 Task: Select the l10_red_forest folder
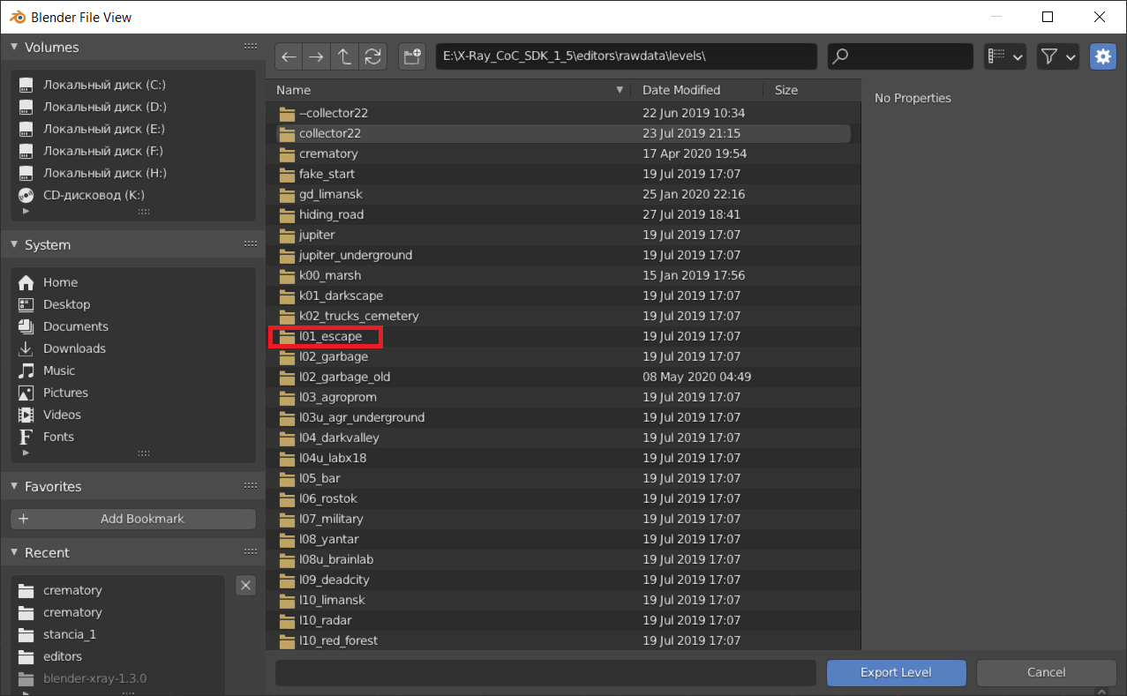563,640
